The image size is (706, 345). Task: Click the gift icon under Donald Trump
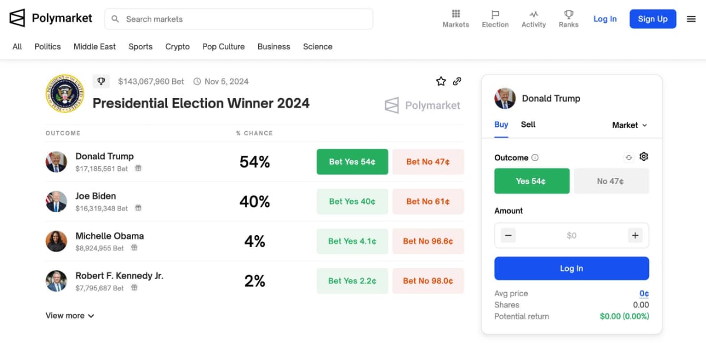point(138,168)
